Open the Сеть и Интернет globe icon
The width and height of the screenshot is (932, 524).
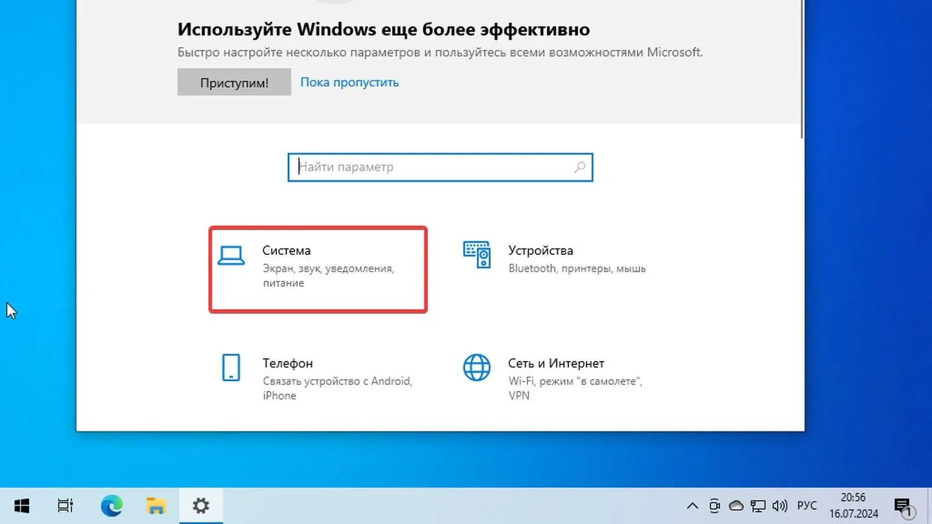tap(477, 367)
